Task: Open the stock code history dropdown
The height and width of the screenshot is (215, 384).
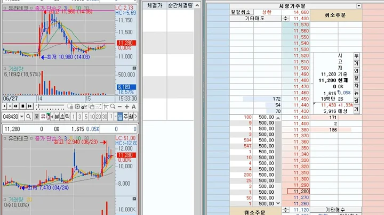Action: point(21,117)
